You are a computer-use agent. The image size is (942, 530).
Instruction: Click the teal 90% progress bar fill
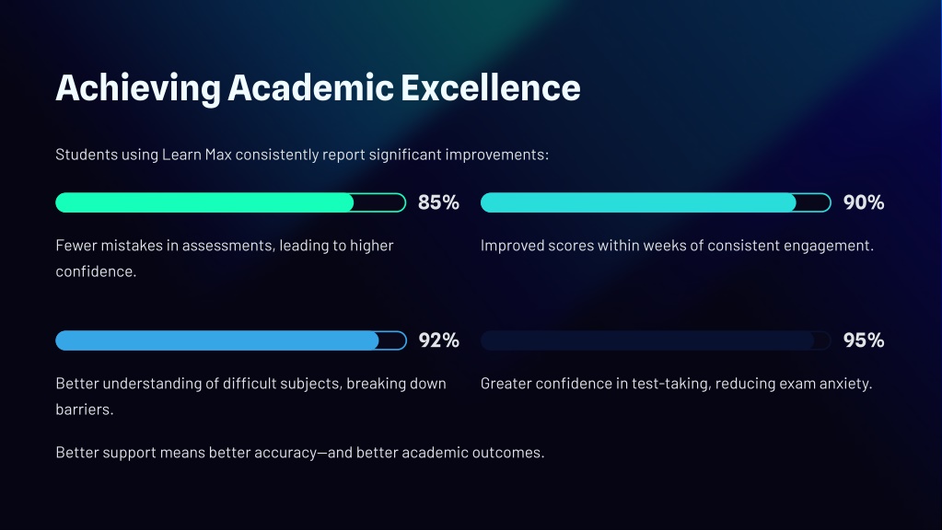pyautogui.click(x=638, y=202)
